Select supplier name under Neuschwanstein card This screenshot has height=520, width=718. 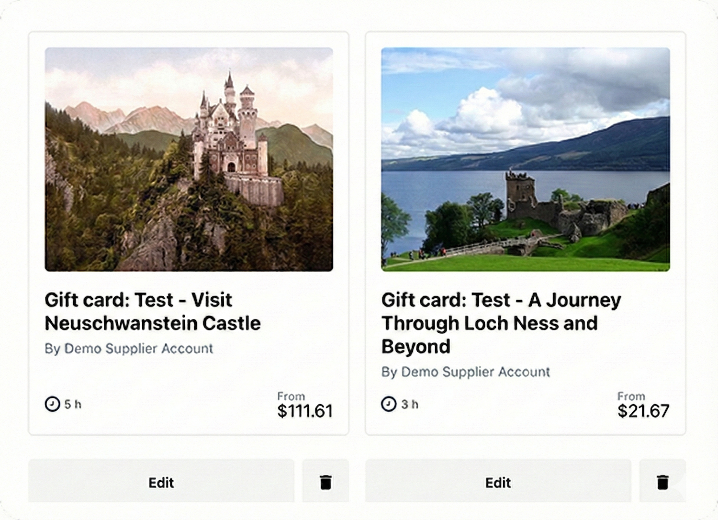(129, 349)
